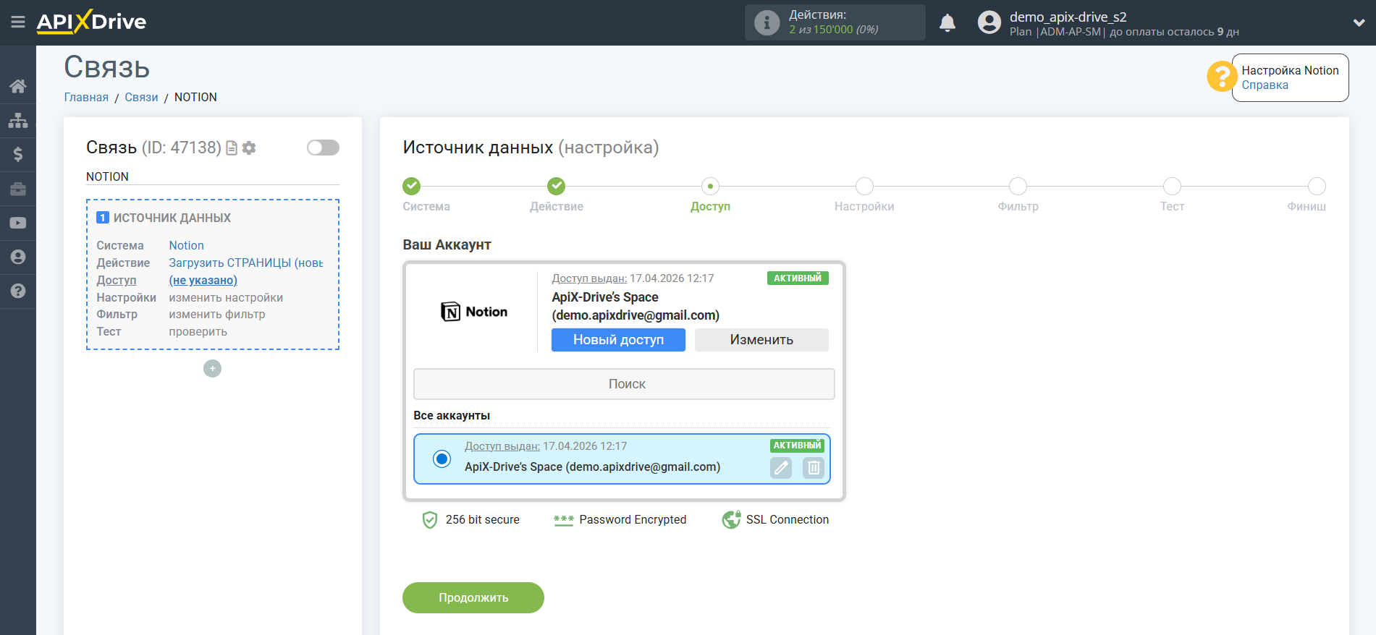This screenshot has height=635, width=1376.
Task: Click изменить фильтр text
Action: 217,315
